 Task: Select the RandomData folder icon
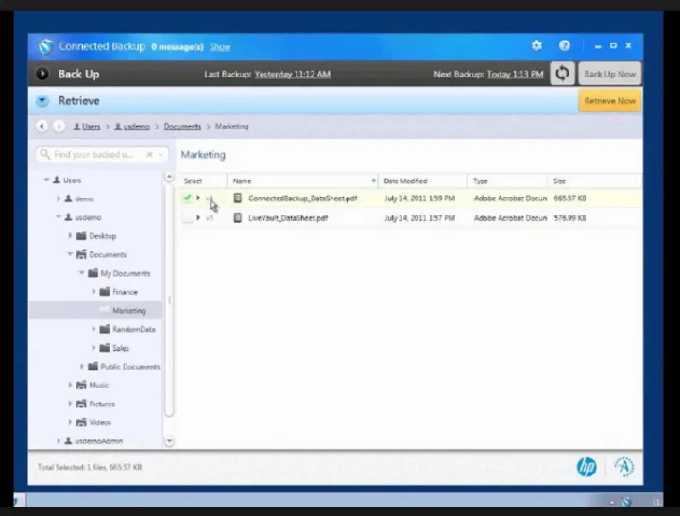point(105,329)
